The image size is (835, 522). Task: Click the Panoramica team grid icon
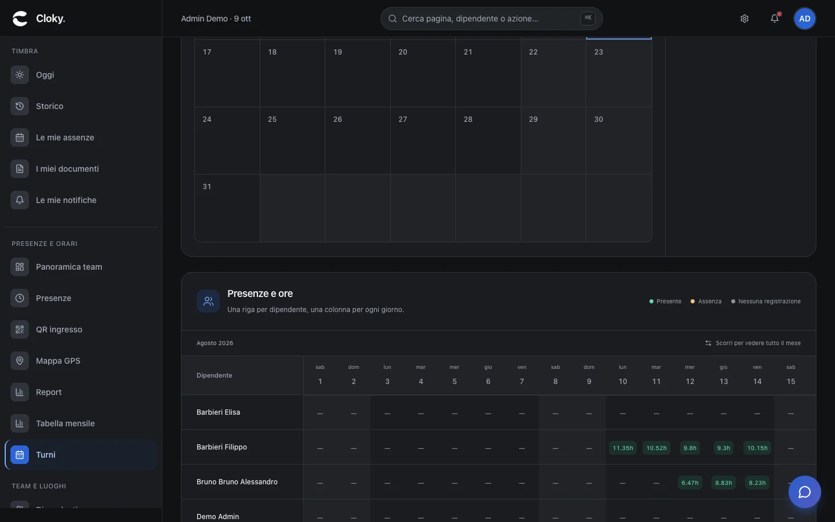click(x=20, y=267)
